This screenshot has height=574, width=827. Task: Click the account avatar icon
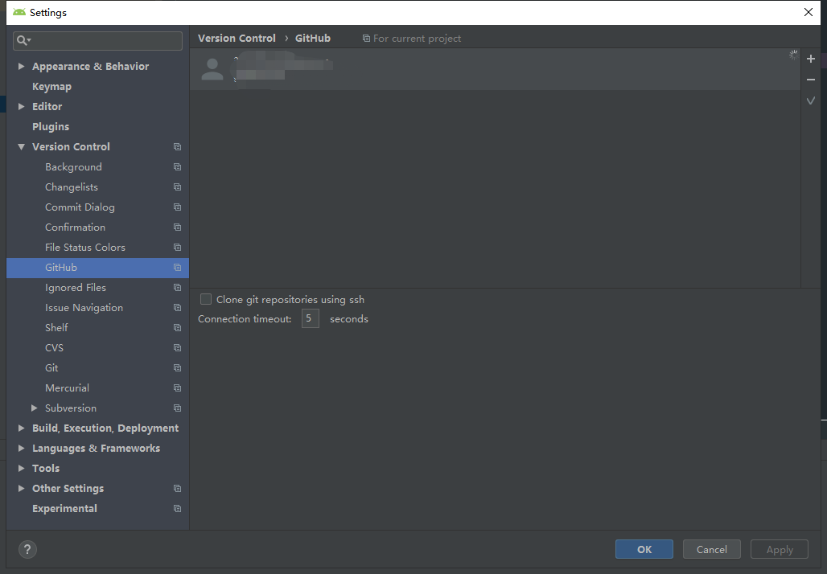212,69
